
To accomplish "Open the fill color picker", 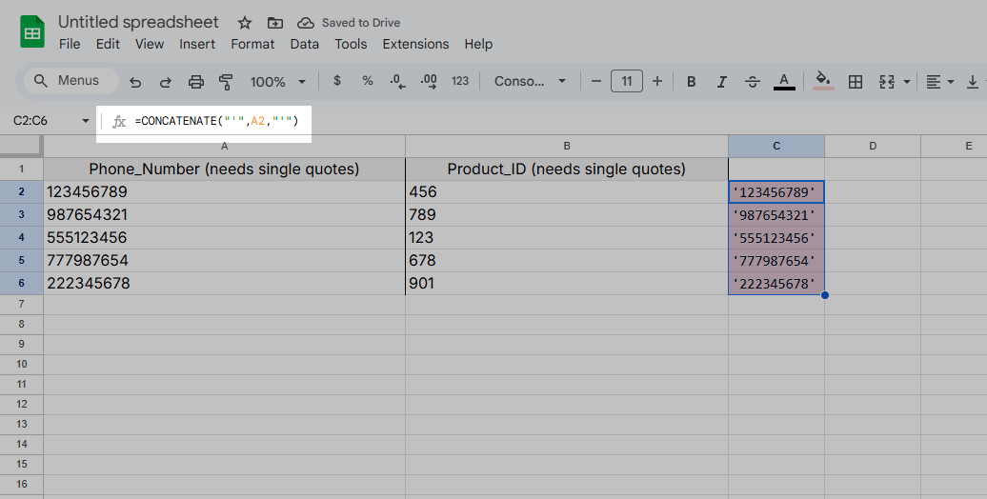I will tap(823, 82).
